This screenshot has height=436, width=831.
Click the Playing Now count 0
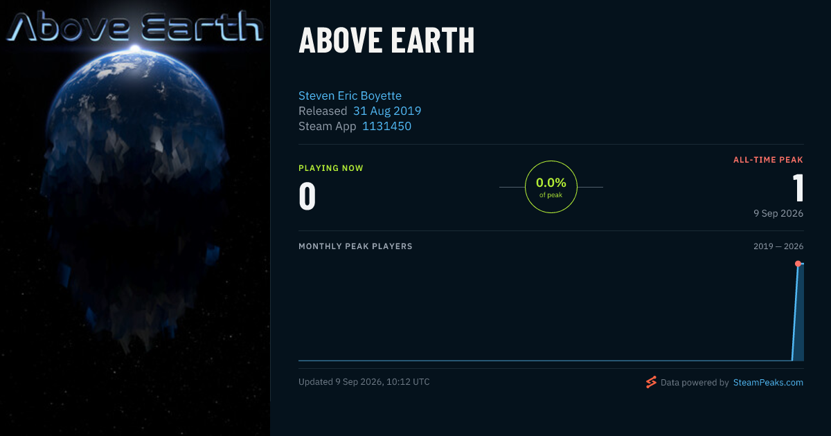coord(307,196)
